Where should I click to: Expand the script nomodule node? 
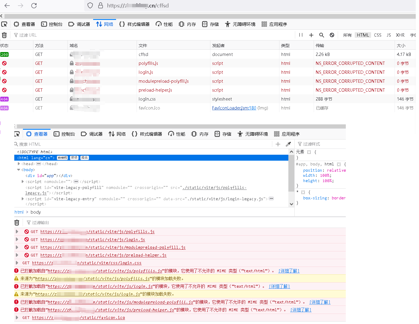(x=23, y=182)
